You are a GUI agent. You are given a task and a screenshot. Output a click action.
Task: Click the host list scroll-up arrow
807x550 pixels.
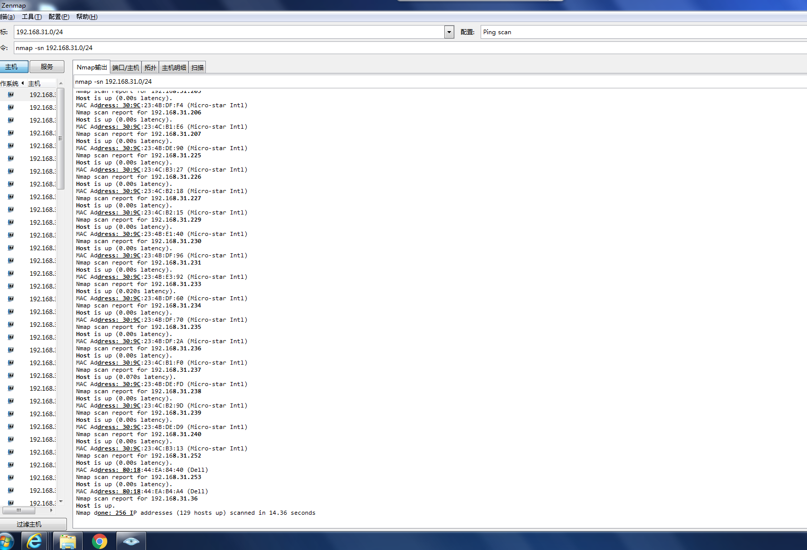(x=60, y=83)
